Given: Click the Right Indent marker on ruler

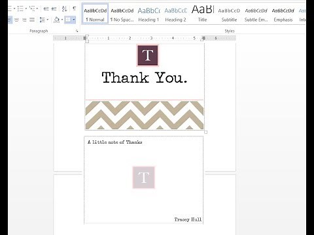Looking at the screenshot, I should (x=203, y=39).
